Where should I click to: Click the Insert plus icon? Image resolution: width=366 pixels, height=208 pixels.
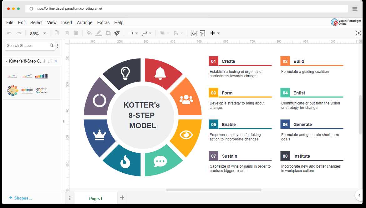coord(212,33)
